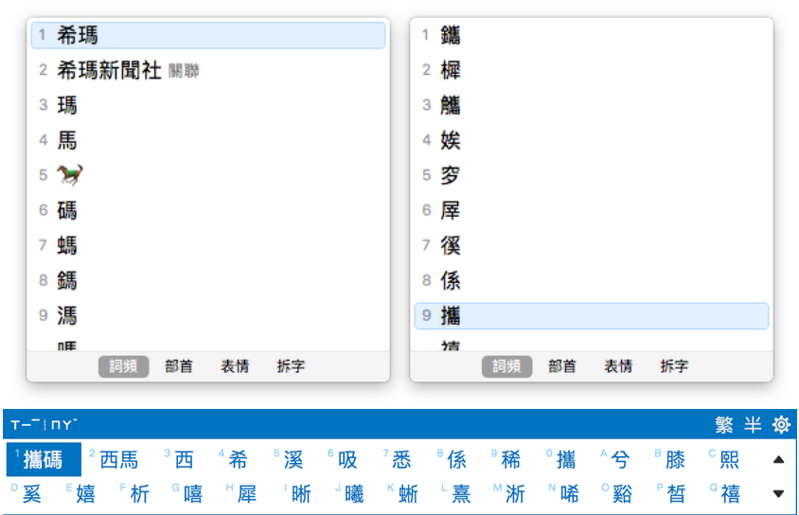Screen dimensions: 799x515
Task: Choose candidate J 曦 in bottom bar
Action: [349, 493]
